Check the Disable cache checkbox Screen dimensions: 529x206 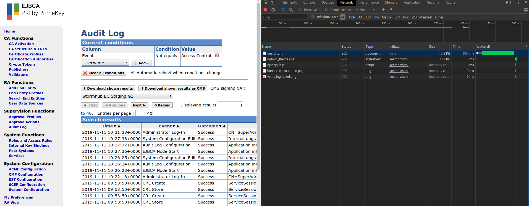point(327,10)
